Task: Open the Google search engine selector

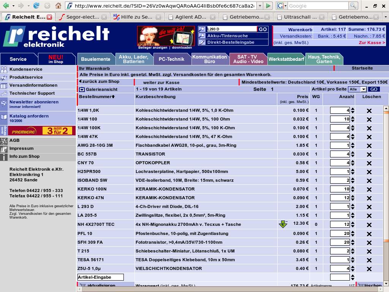Action: [x=283, y=6]
